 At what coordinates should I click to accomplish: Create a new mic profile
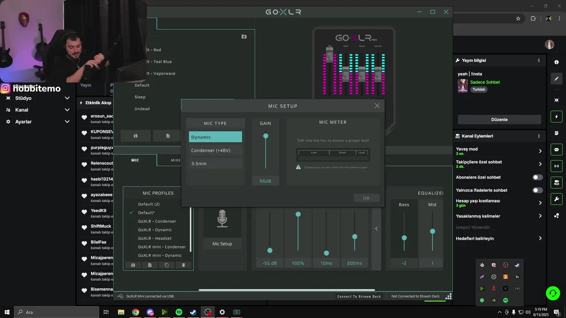point(150,265)
